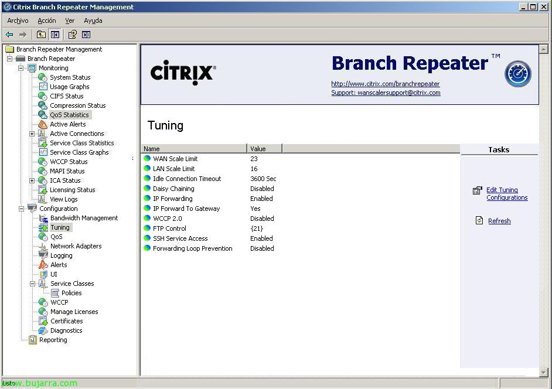Click the Forward arrow toolbar icon

(x=23, y=35)
